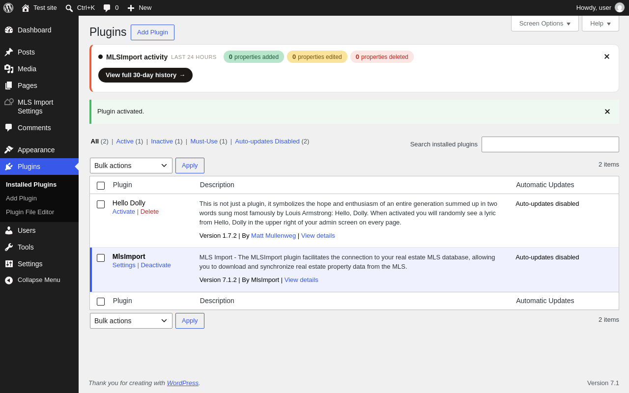
Task: Open Plugin File Editor submenu
Action: (30, 212)
